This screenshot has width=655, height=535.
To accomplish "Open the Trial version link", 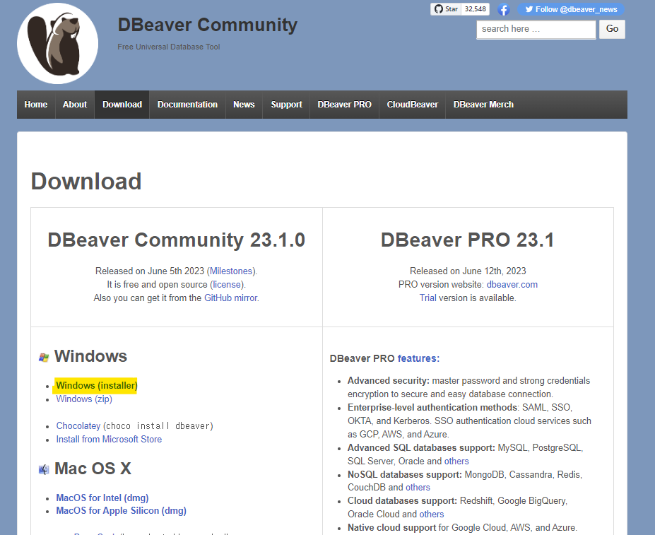I will [x=427, y=298].
